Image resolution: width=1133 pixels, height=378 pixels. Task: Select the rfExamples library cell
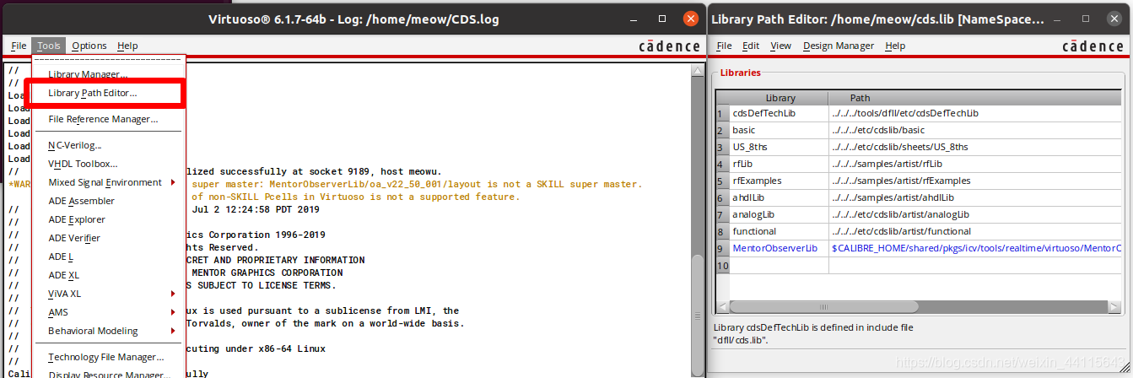click(779, 181)
